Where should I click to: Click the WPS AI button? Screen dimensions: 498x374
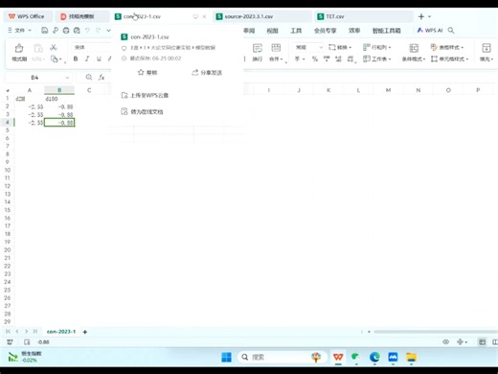pos(430,31)
